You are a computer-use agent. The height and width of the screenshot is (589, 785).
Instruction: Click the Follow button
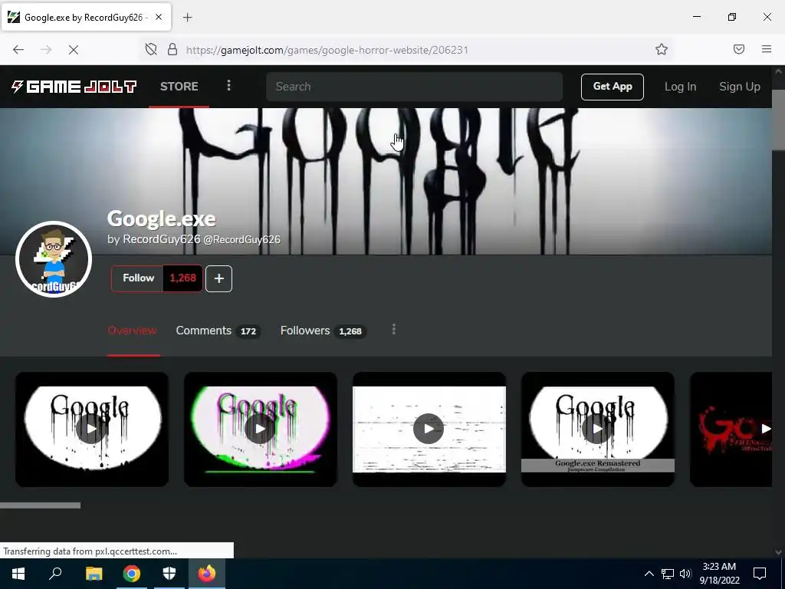click(137, 278)
